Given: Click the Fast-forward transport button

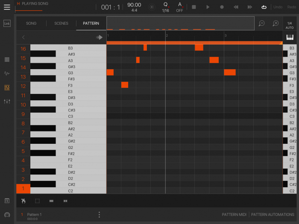Looking at the screenshot, I should (x=250, y=7).
